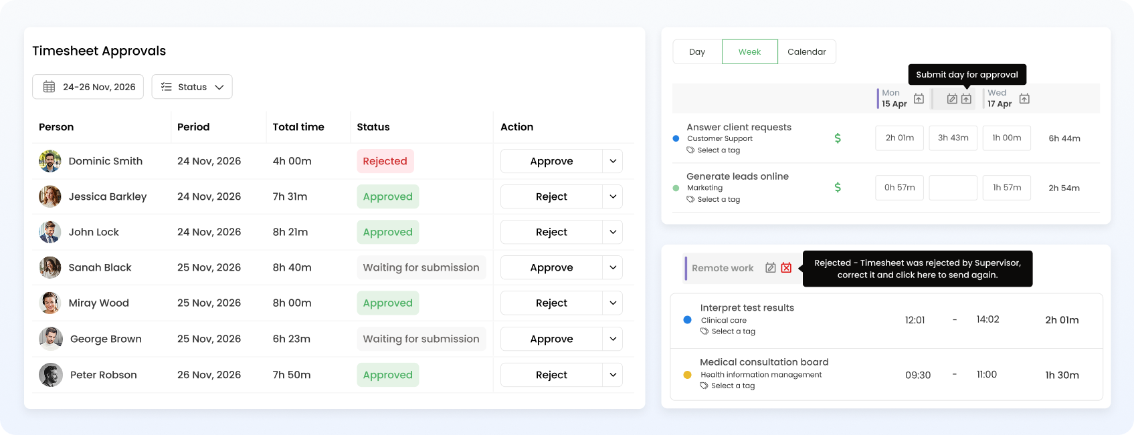Reject Peter Robson's timesheet

point(551,375)
